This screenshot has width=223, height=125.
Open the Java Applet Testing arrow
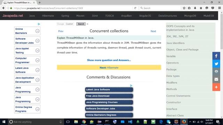(37, 51)
